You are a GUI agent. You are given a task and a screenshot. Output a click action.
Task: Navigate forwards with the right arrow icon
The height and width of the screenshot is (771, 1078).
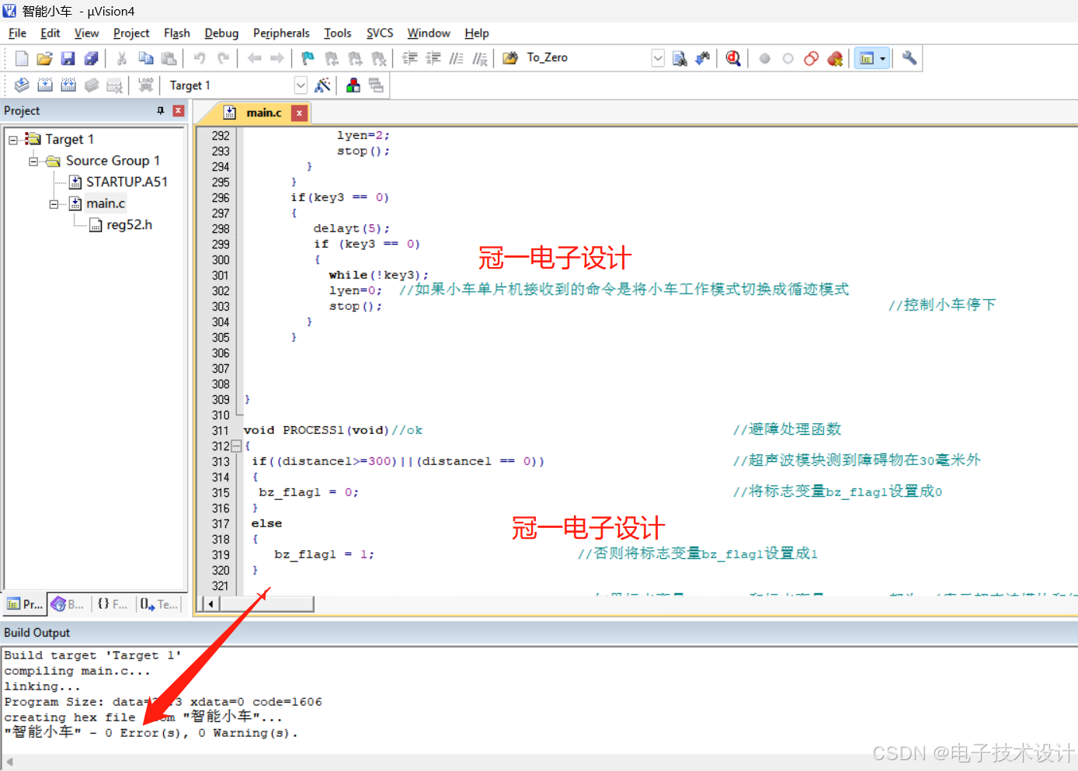click(x=277, y=58)
